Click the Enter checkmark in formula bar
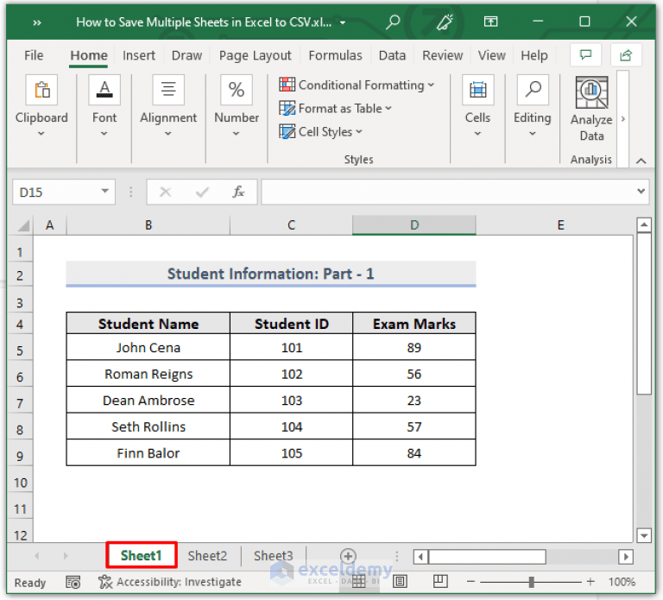The width and height of the screenshot is (663, 600). [x=202, y=193]
